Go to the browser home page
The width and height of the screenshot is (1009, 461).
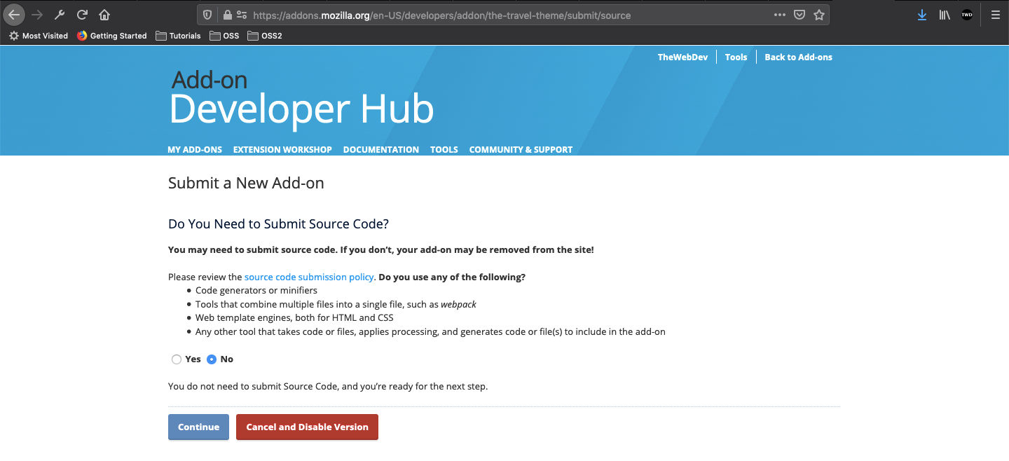click(x=104, y=15)
